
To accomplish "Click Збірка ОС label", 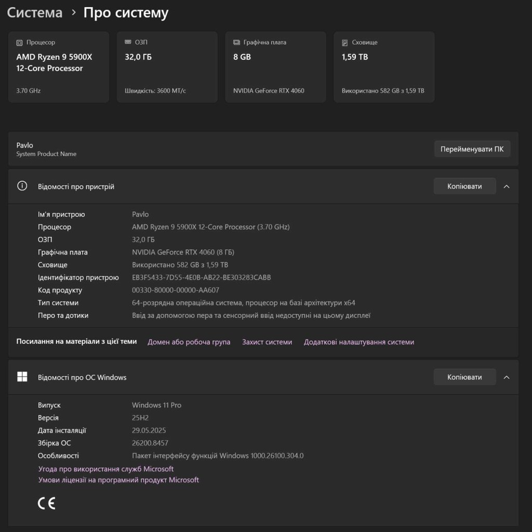I will point(54,443).
